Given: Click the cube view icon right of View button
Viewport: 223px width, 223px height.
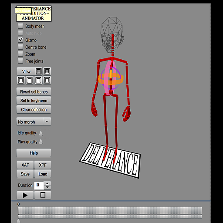Looking at the screenshot, I should tap(47, 71).
